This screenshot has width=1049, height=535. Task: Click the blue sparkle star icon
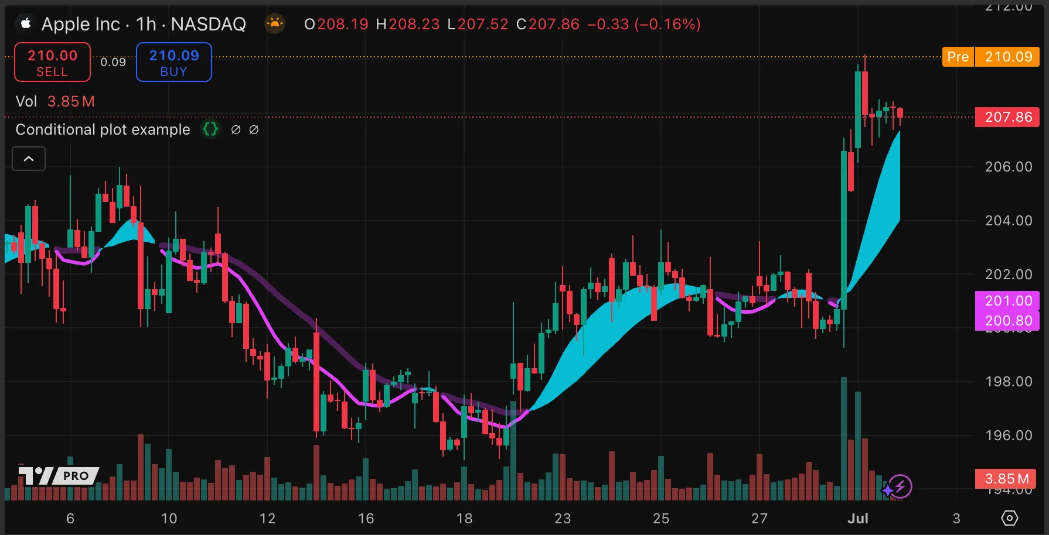[888, 490]
